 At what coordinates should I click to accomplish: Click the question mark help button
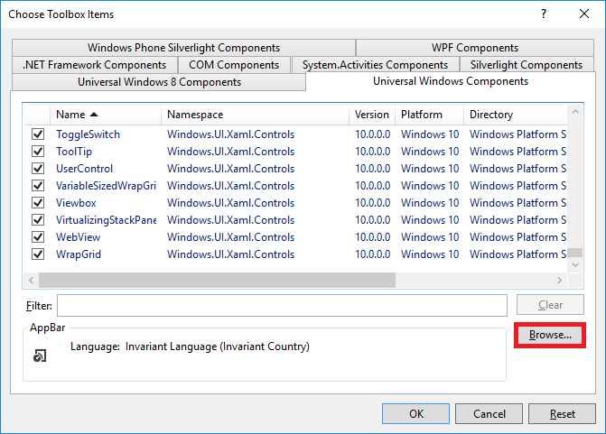pyautogui.click(x=544, y=14)
